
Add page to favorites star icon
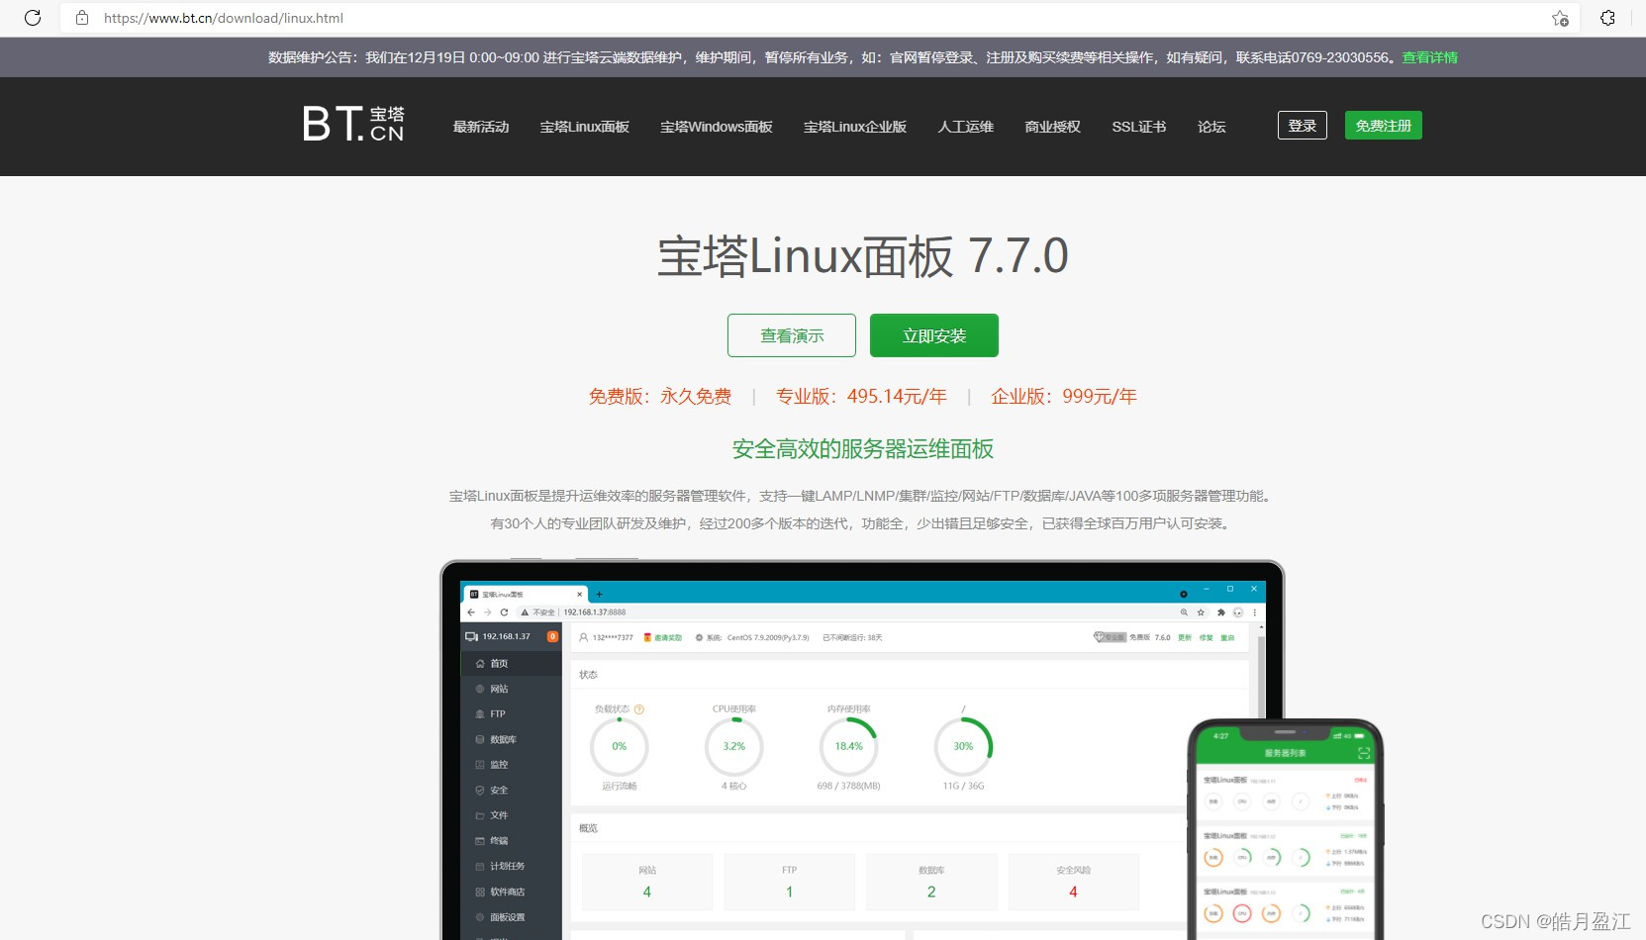click(x=1560, y=18)
